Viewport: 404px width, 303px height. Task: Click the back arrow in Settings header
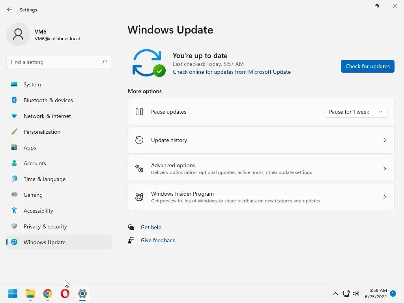pos(9,9)
